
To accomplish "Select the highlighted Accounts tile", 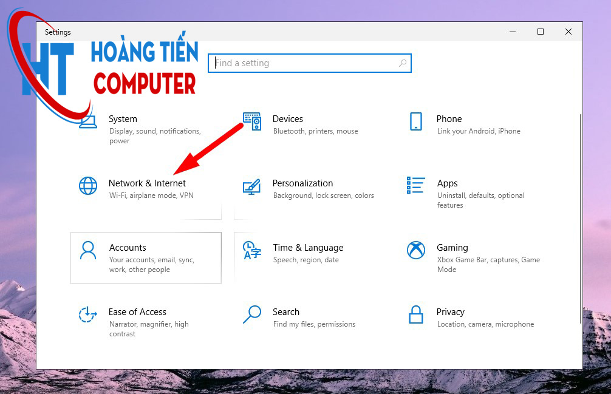I will pos(146,257).
